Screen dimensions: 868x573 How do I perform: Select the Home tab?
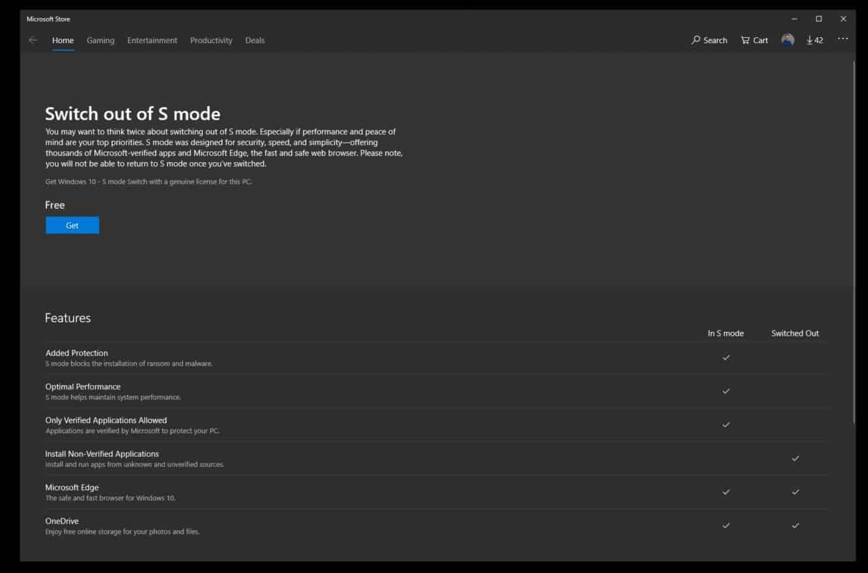pyautogui.click(x=63, y=41)
